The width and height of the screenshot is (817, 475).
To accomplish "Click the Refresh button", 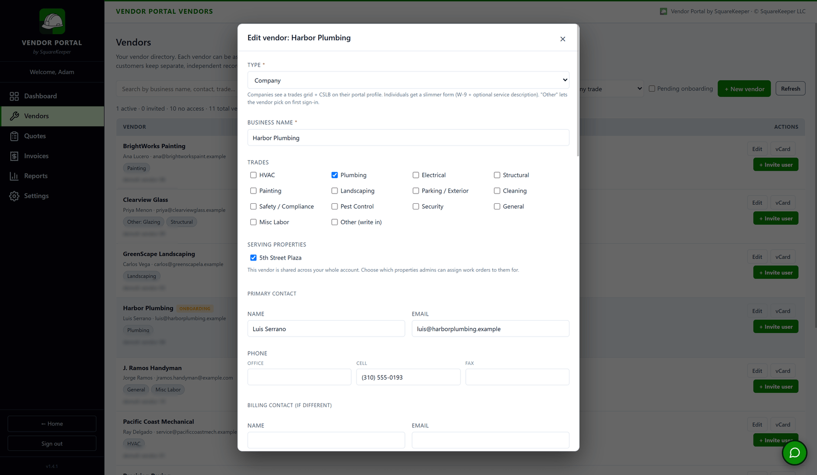I will [790, 88].
